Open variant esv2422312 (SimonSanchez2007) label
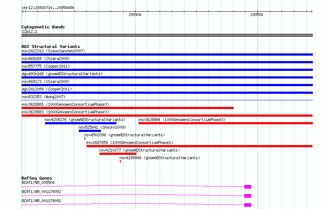Image resolution: width=323 pixels, height=209 pixels. (x=53, y=51)
